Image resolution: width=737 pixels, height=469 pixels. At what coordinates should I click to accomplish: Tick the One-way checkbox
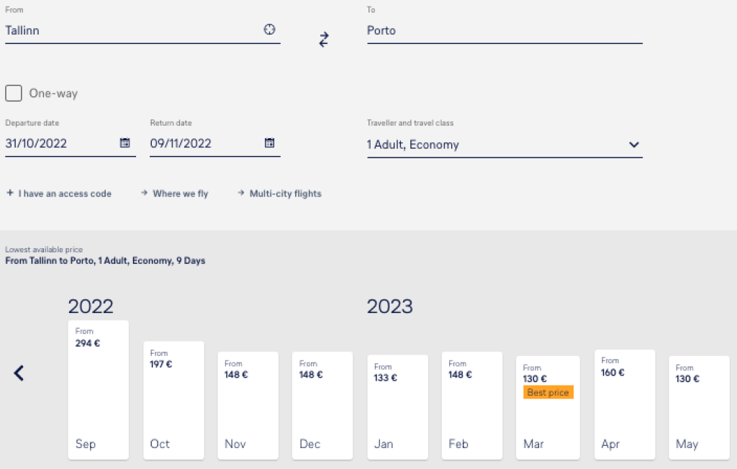[14, 94]
